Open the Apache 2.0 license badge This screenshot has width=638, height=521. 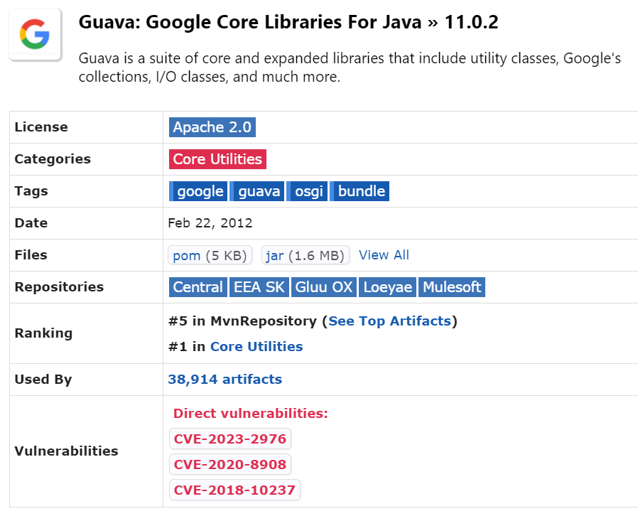click(x=212, y=127)
